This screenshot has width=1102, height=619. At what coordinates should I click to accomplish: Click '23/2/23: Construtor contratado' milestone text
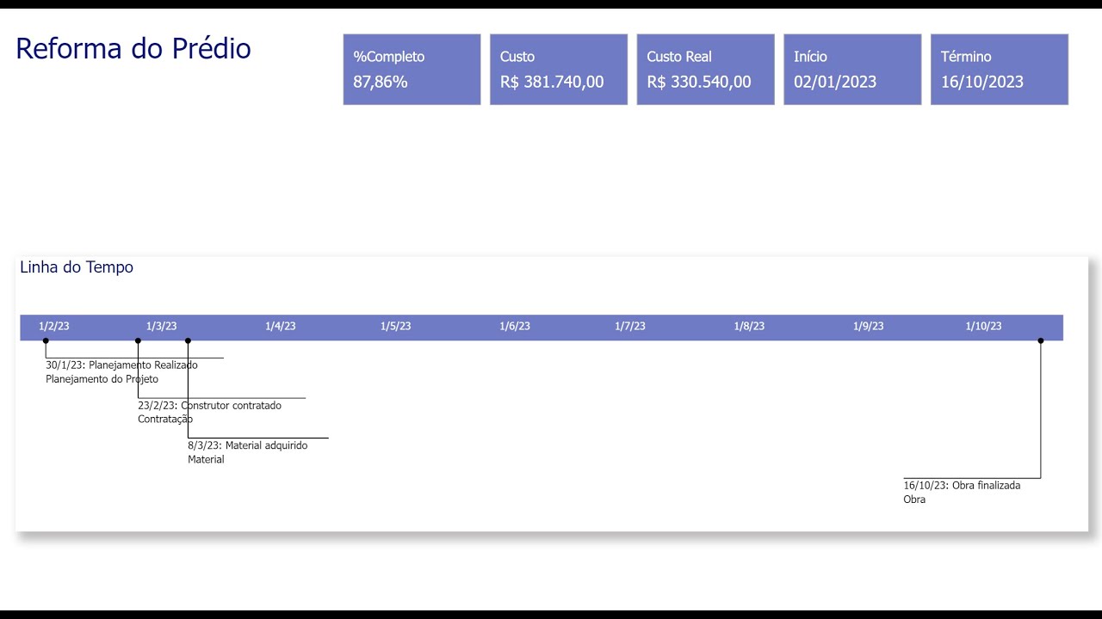pyautogui.click(x=209, y=406)
